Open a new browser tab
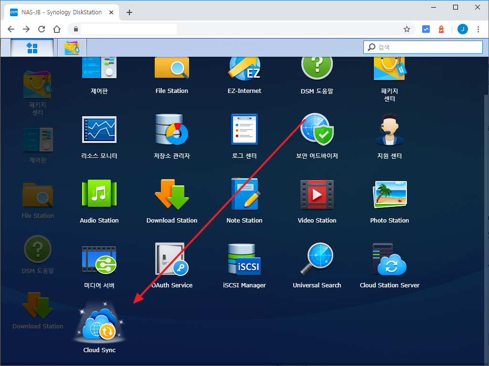489x366 pixels. pyautogui.click(x=129, y=12)
